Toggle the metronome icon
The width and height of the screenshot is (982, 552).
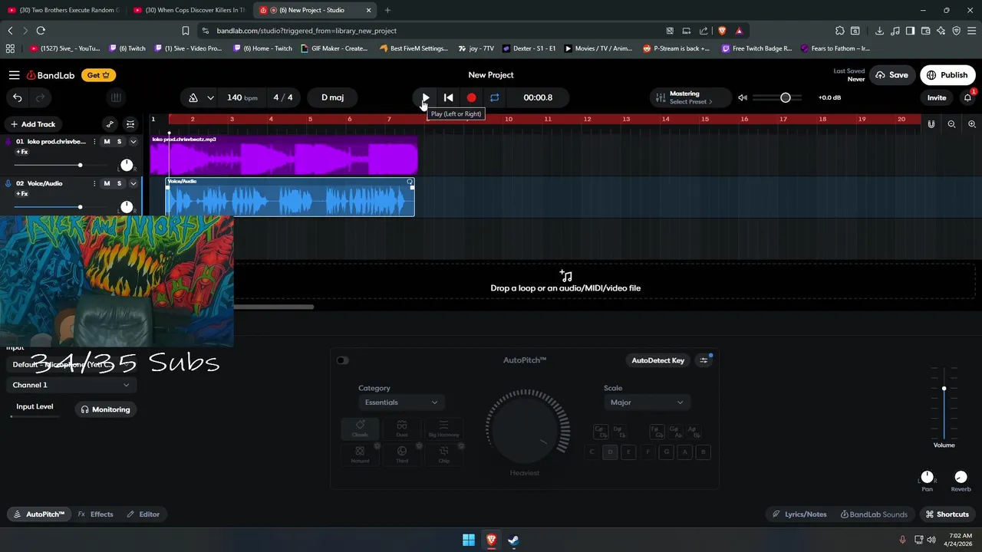pyautogui.click(x=193, y=97)
